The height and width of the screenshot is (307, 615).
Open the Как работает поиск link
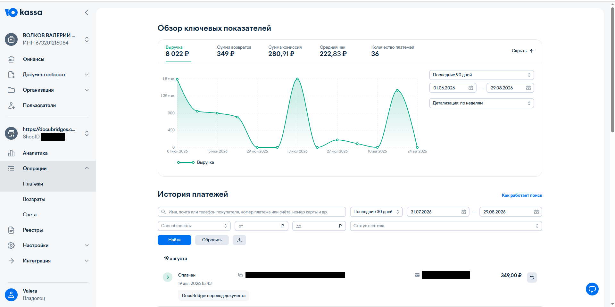tap(522, 195)
